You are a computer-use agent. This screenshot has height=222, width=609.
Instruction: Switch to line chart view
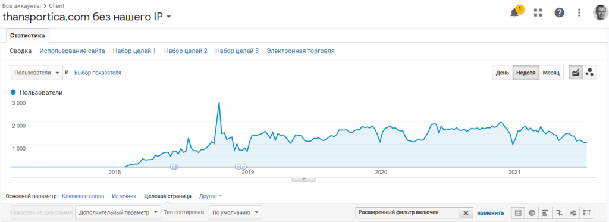(576, 73)
